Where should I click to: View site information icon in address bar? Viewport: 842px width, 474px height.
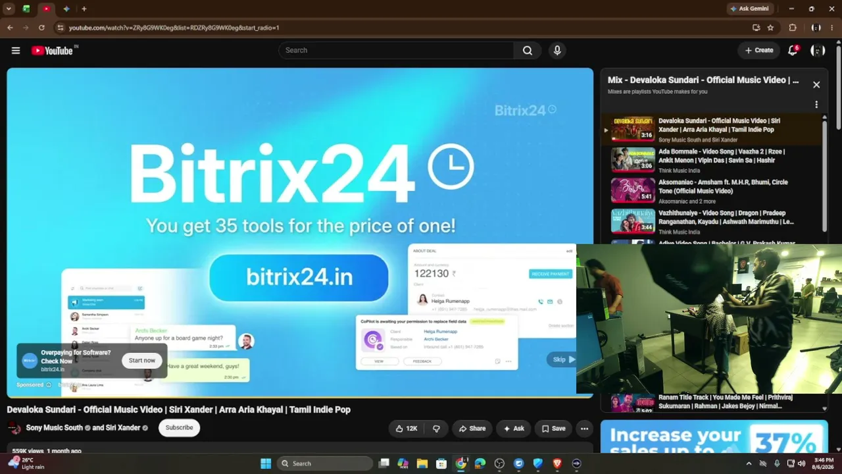[61, 28]
